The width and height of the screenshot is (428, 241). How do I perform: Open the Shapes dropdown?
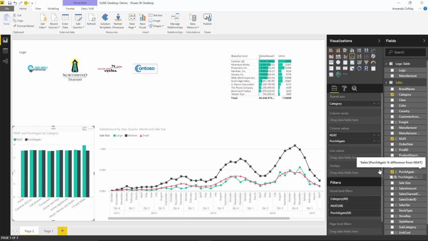tap(156, 26)
